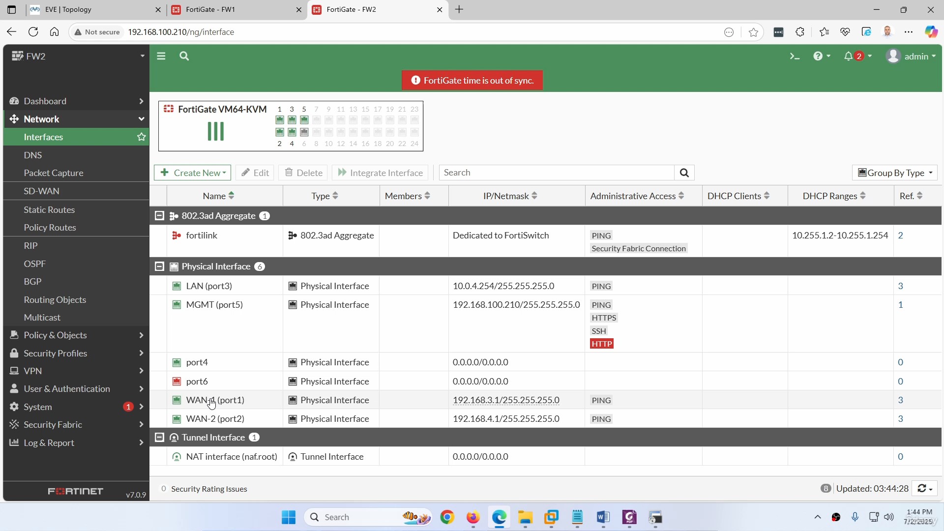Click the search magnifier button beside Search field

point(684,173)
